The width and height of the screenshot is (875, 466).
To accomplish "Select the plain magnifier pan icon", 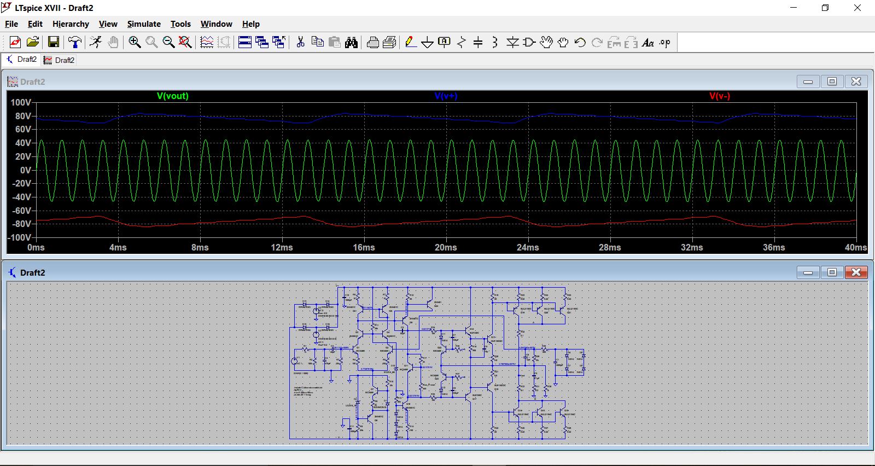I will pos(151,42).
